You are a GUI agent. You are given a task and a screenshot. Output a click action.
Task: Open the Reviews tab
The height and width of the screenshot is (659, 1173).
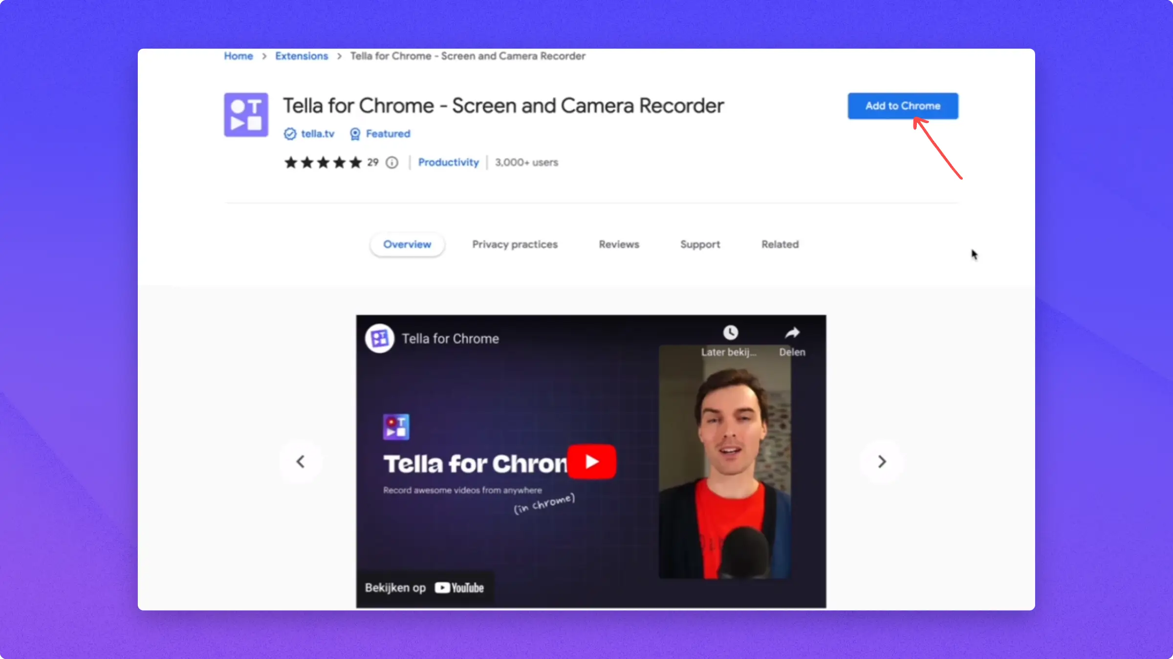coord(619,245)
